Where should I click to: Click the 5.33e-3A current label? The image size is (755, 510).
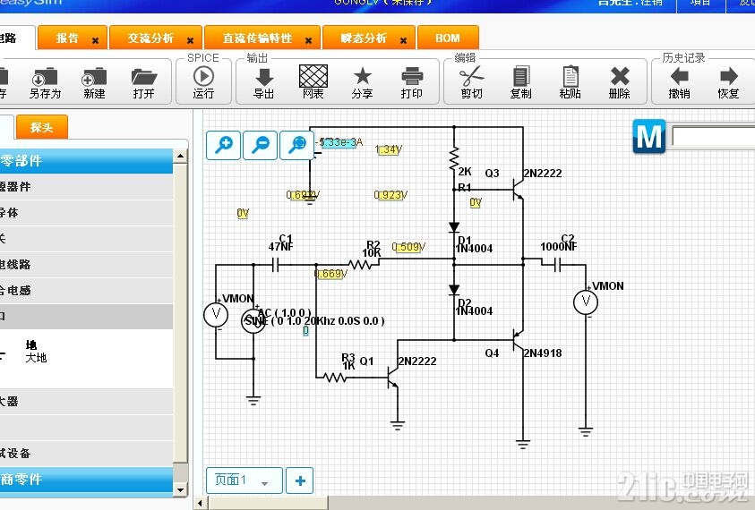(x=339, y=142)
